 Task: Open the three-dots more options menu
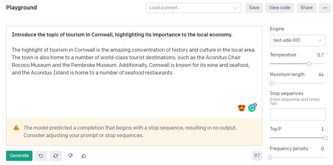point(325,8)
